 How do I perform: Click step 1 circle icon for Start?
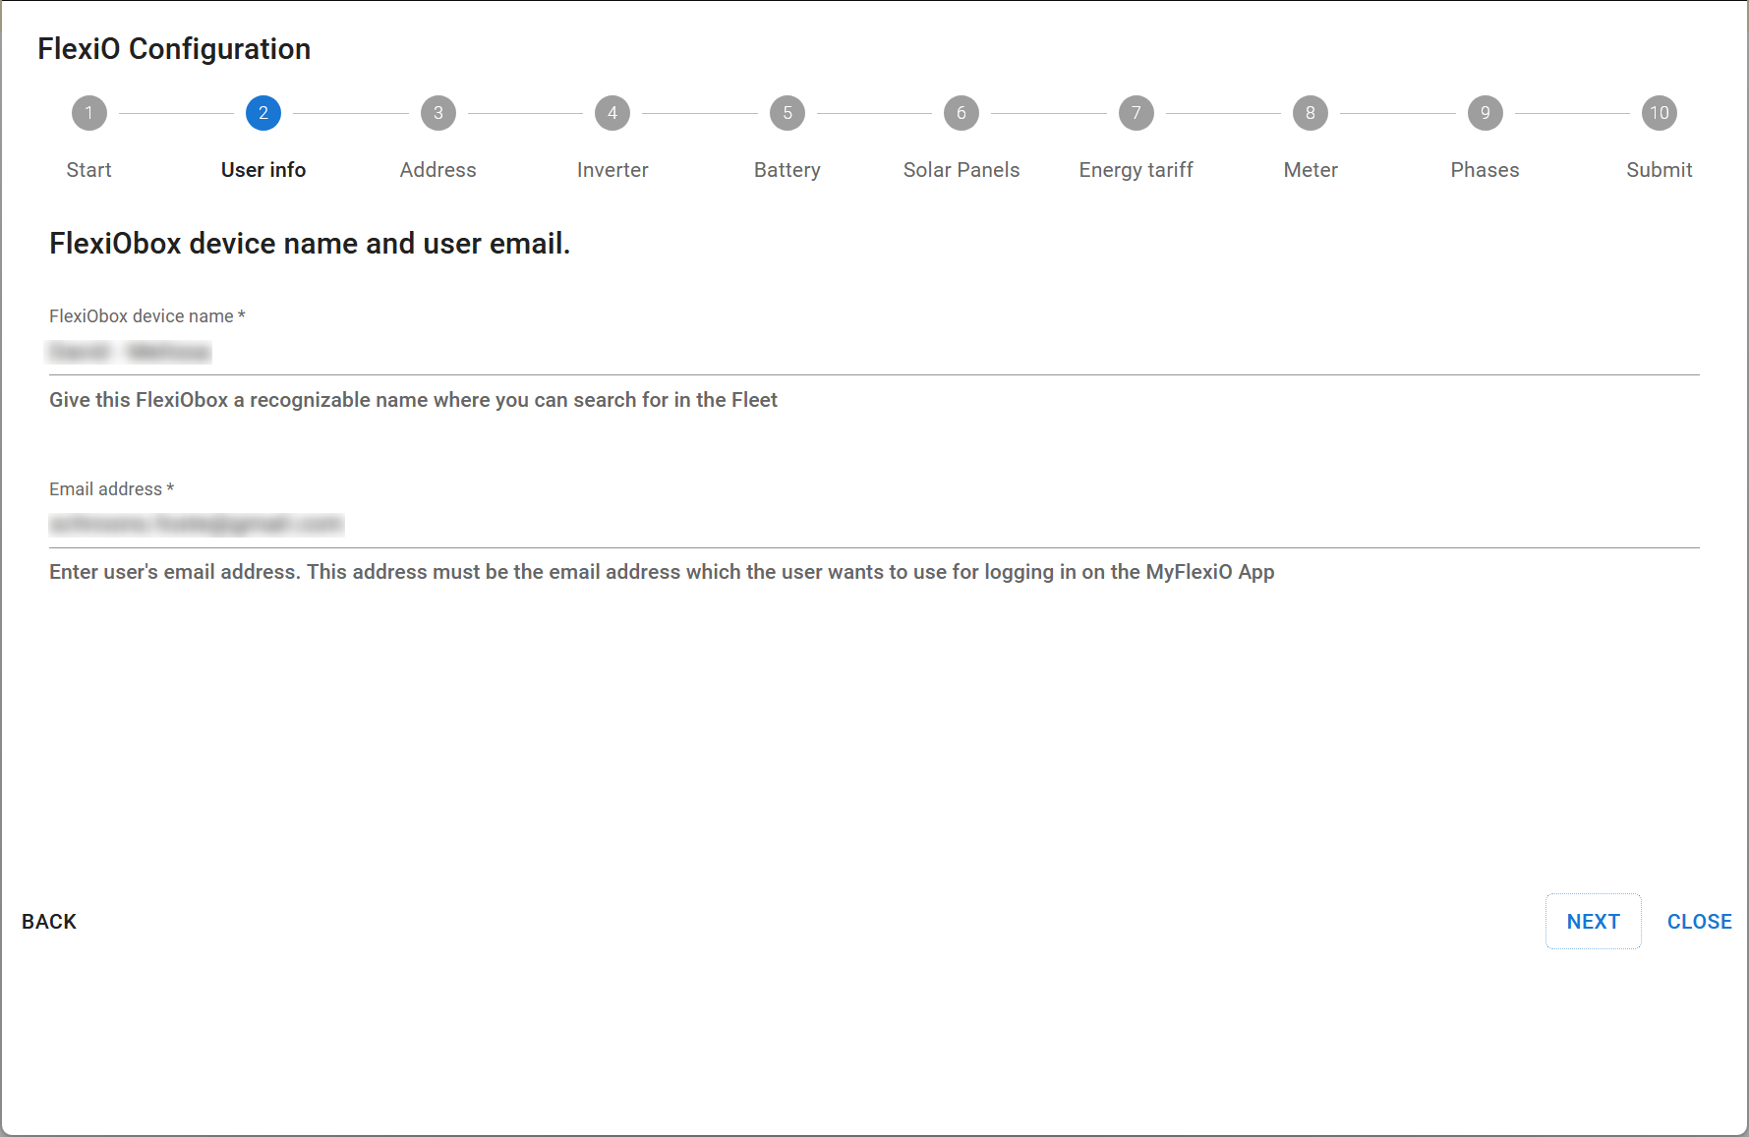tap(88, 113)
